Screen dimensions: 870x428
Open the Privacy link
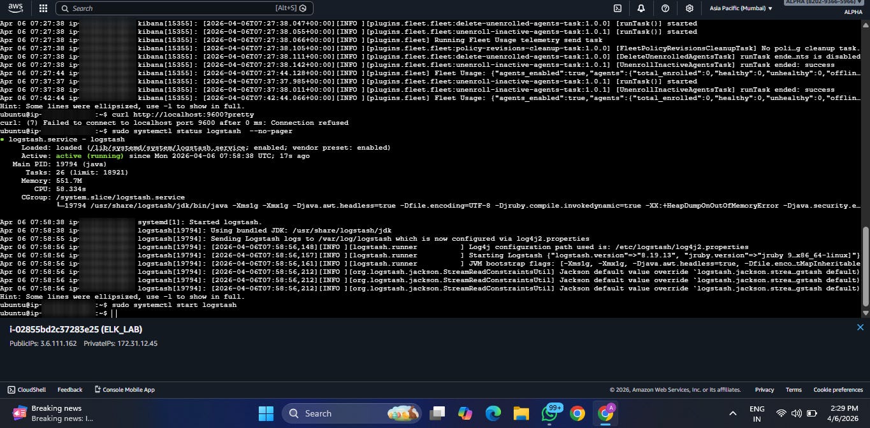point(764,390)
